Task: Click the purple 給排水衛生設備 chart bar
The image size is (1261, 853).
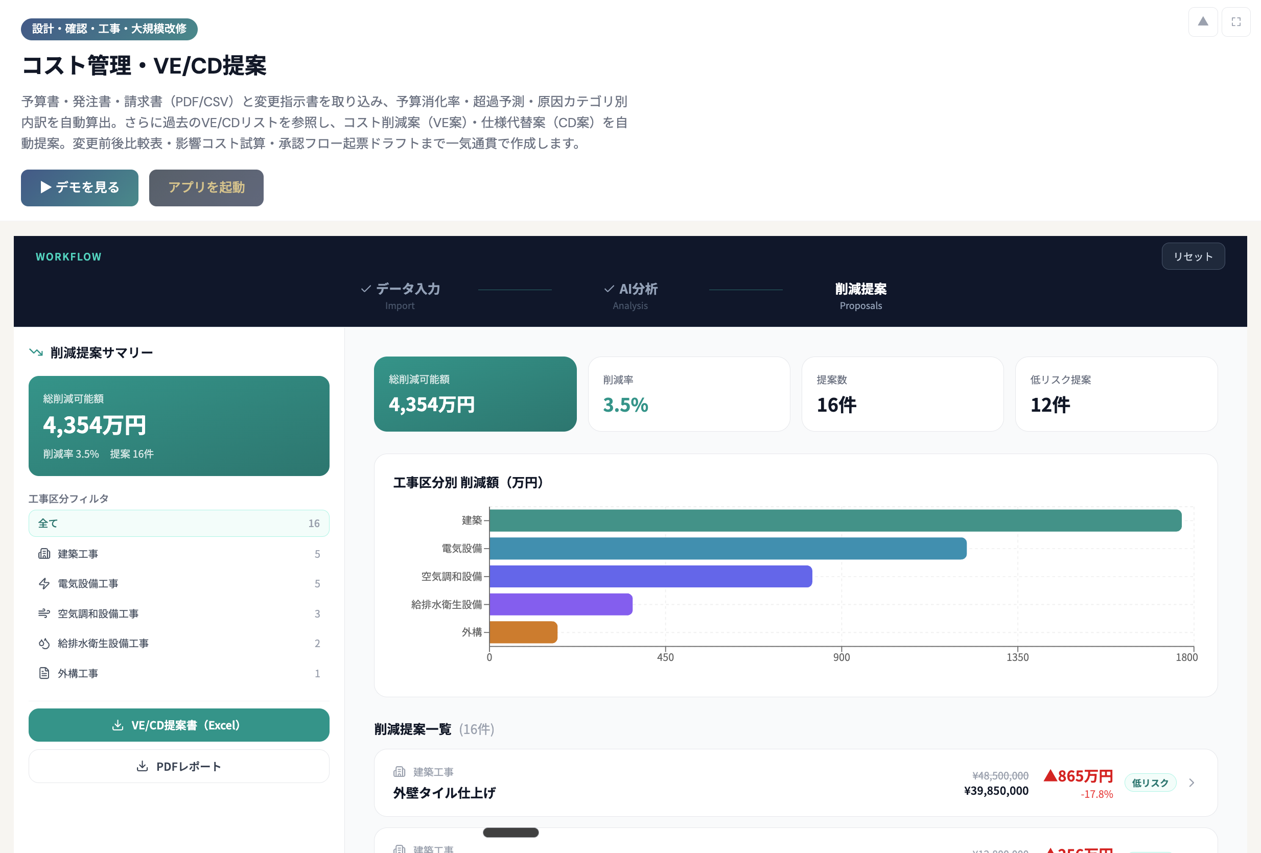Action: point(561,604)
